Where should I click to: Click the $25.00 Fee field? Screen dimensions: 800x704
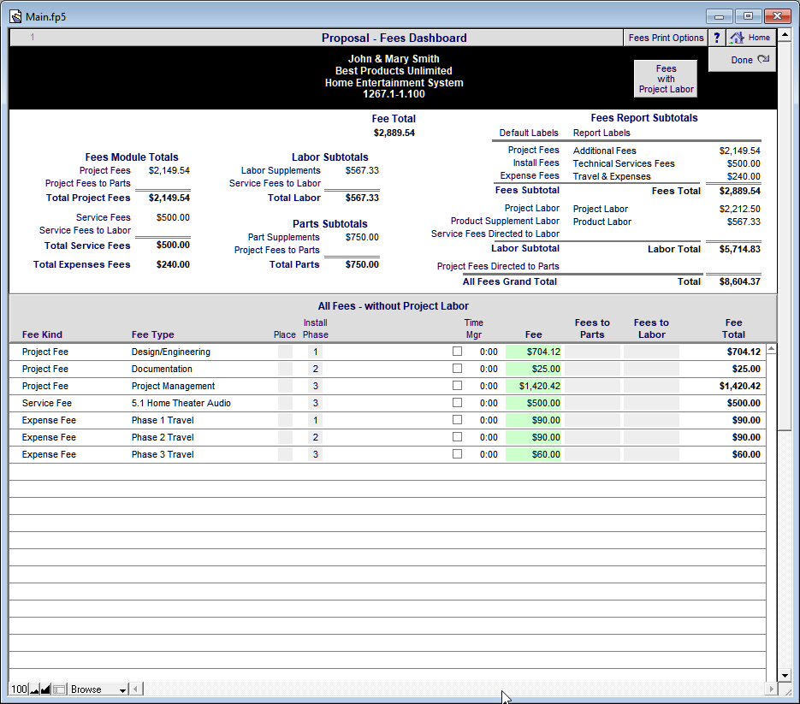[533, 369]
